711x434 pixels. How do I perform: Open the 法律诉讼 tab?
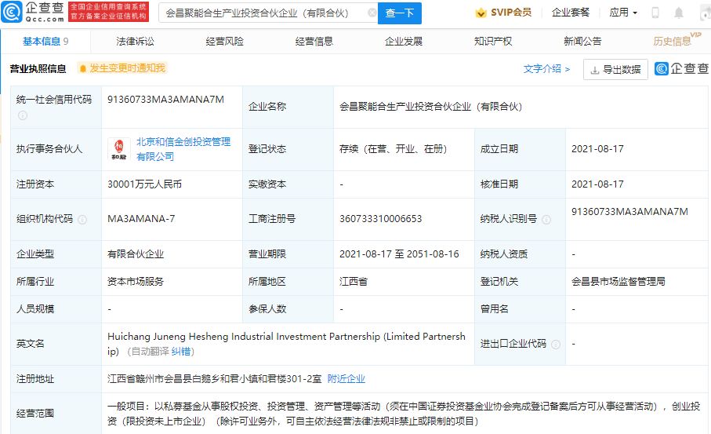(135, 42)
